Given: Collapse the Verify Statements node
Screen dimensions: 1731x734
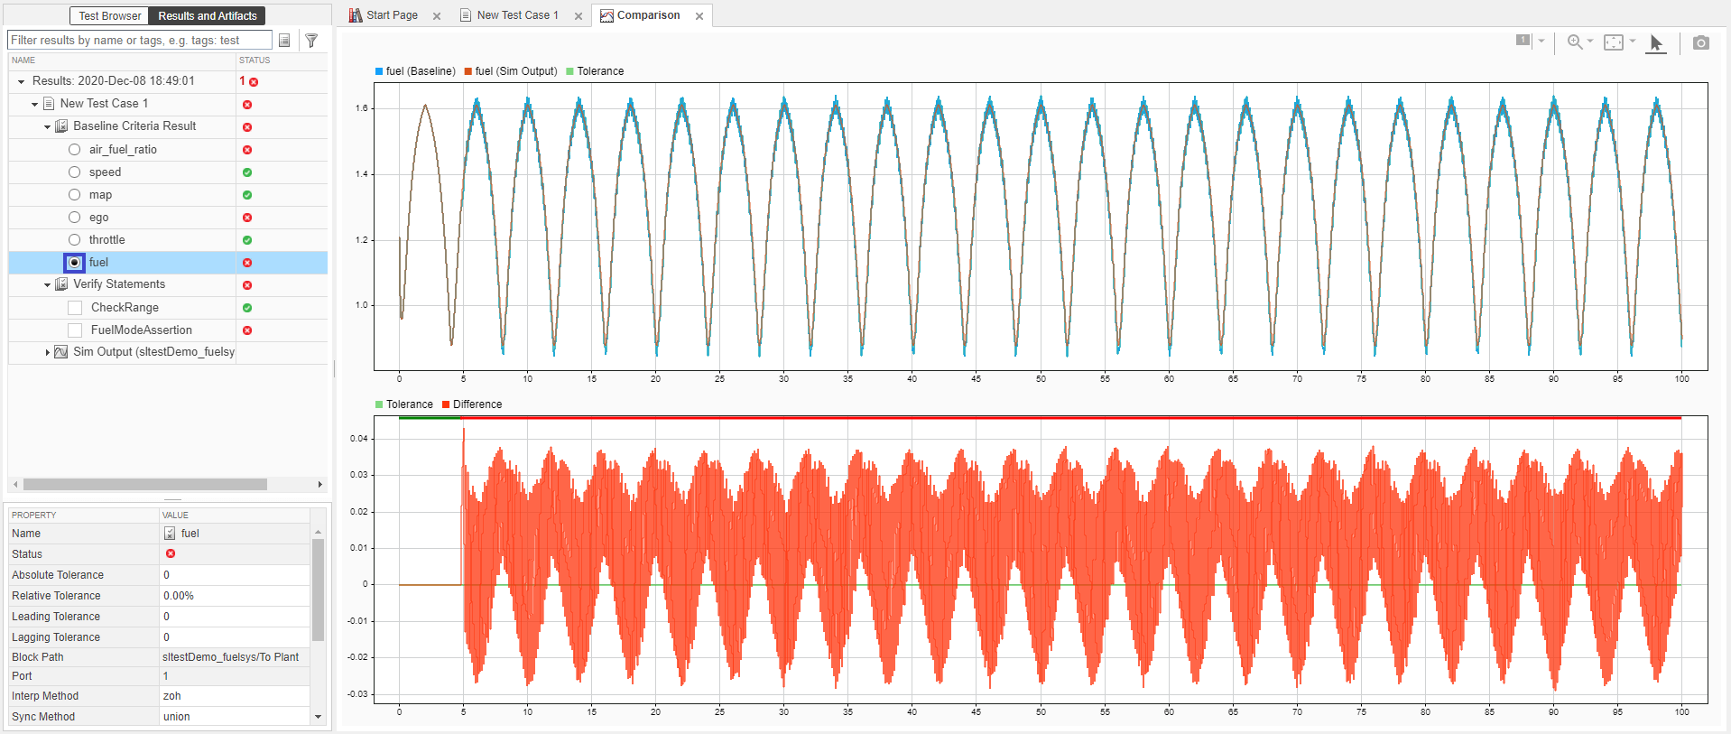Looking at the screenshot, I should tap(47, 285).
